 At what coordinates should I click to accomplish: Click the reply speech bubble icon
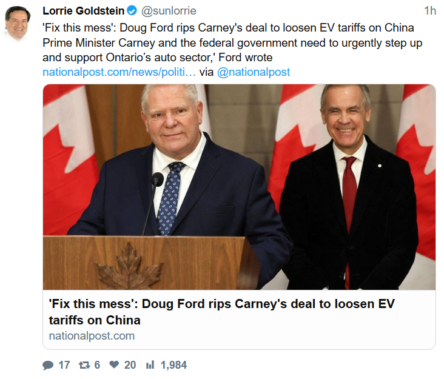point(48,365)
